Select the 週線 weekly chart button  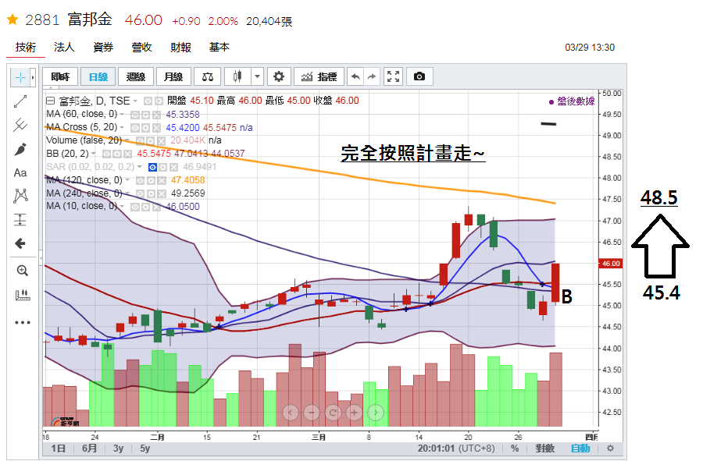[x=136, y=76]
